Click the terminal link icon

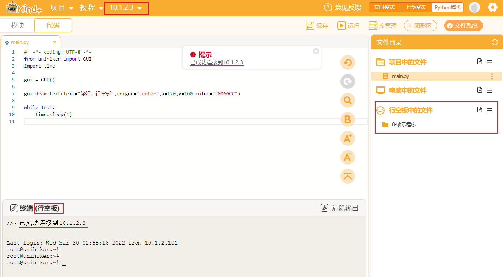tap(14, 208)
